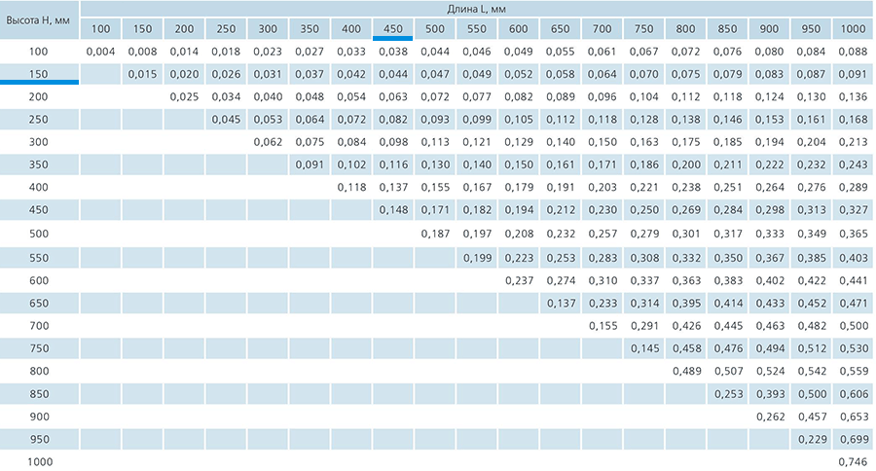Click the 0,559 value in row 800
The height and width of the screenshot is (471, 876).
[853, 371]
